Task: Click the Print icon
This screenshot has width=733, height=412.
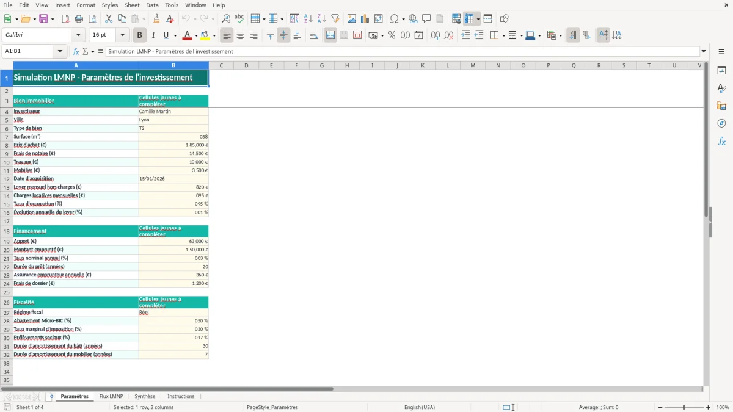Action: 78,19
